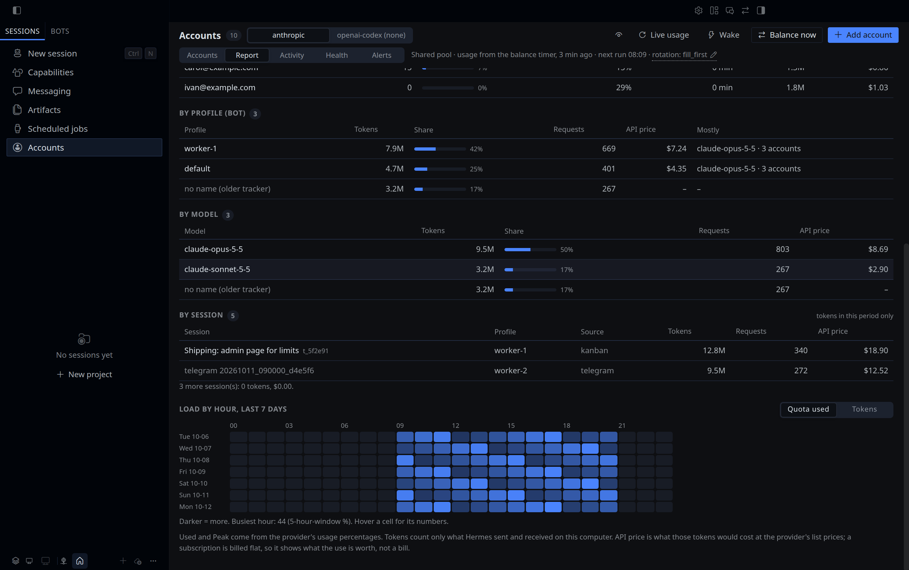
Task: Open Scheduled jobs in the sidebar
Action: coord(84,129)
